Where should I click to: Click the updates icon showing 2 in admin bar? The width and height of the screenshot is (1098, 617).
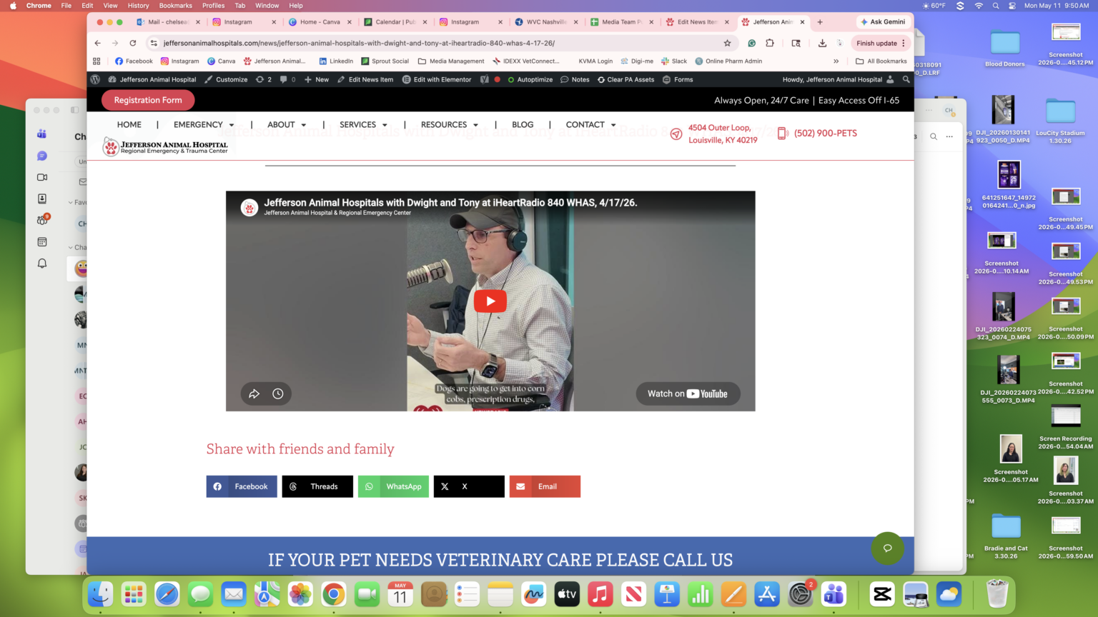pos(264,79)
